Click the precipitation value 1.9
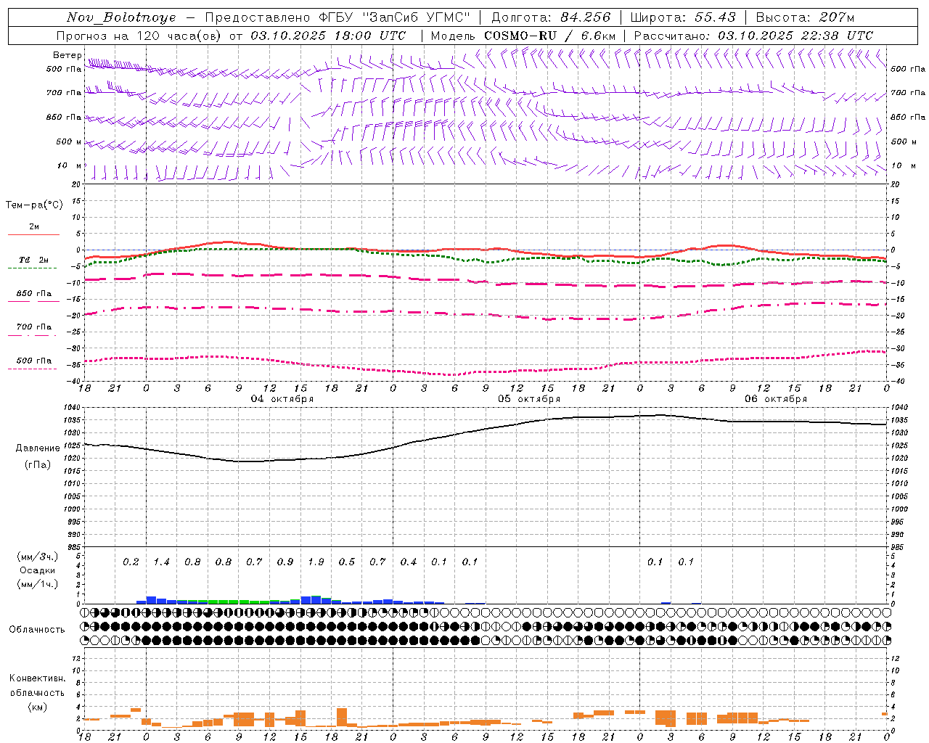Image resolution: width=929 pixels, height=743 pixels. (316, 562)
